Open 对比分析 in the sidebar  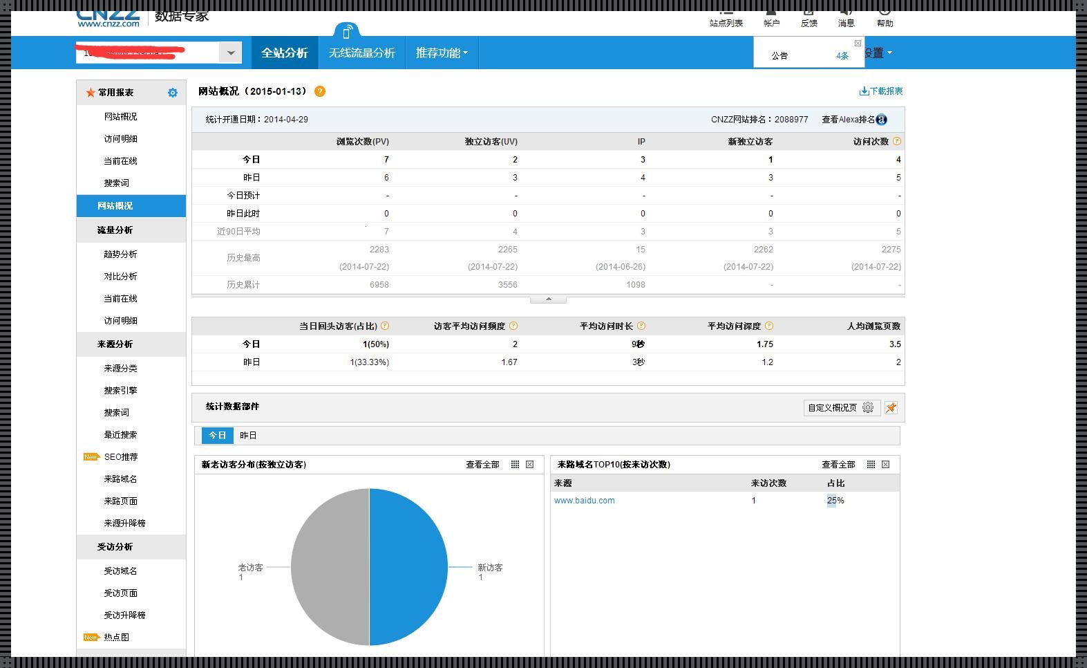click(x=121, y=277)
